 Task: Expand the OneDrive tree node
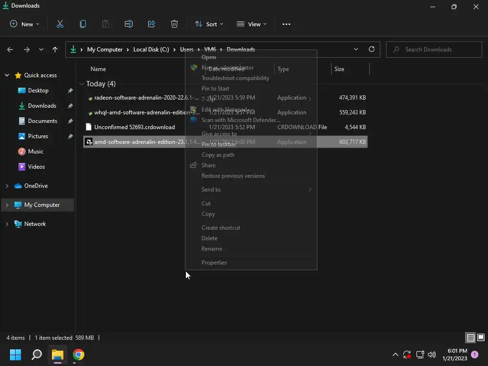tap(7, 186)
